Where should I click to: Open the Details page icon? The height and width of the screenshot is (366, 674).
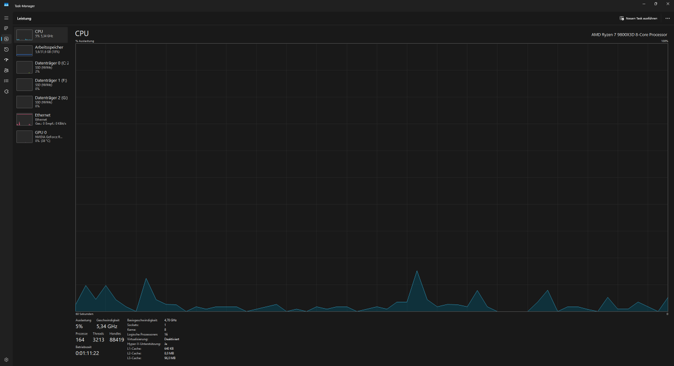pos(6,81)
